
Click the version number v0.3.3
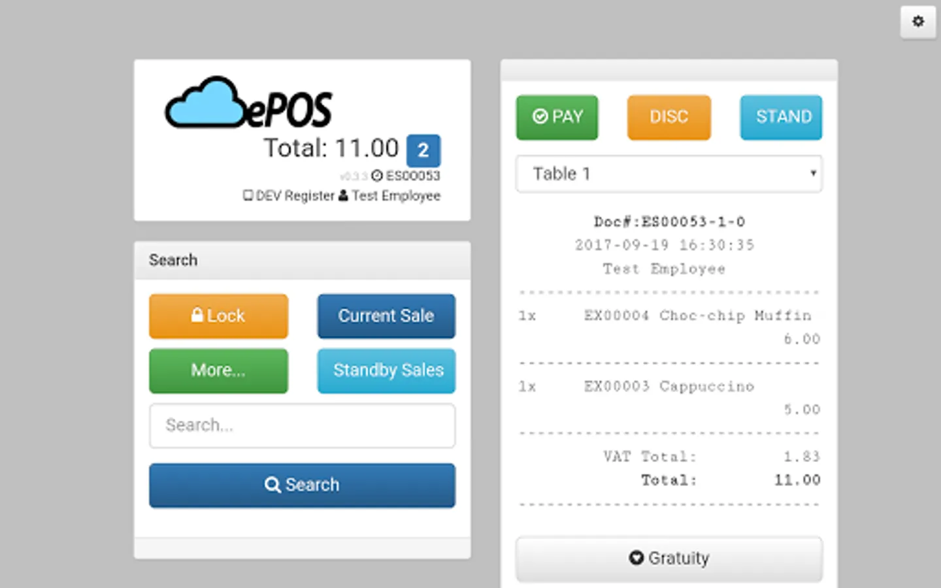pyautogui.click(x=354, y=176)
